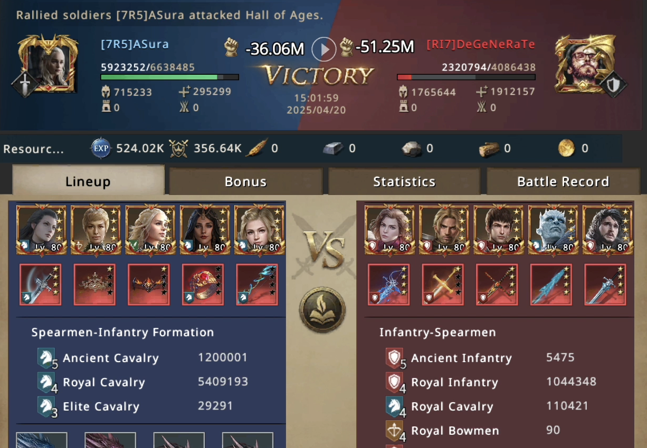Select the Lineup tab
The width and height of the screenshot is (647, 448).
tap(88, 181)
